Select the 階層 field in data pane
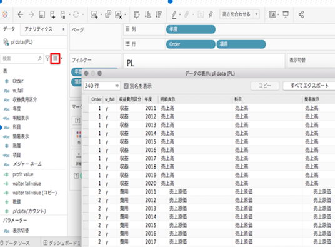Image resolution: width=335 pixels, height=247 pixels. tap(17, 146)
